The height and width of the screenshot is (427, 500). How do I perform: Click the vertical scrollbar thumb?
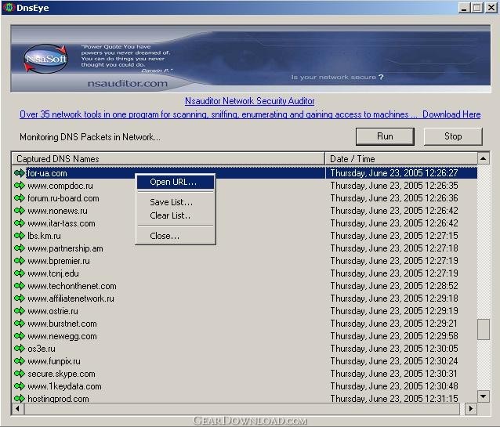(484, 329)
